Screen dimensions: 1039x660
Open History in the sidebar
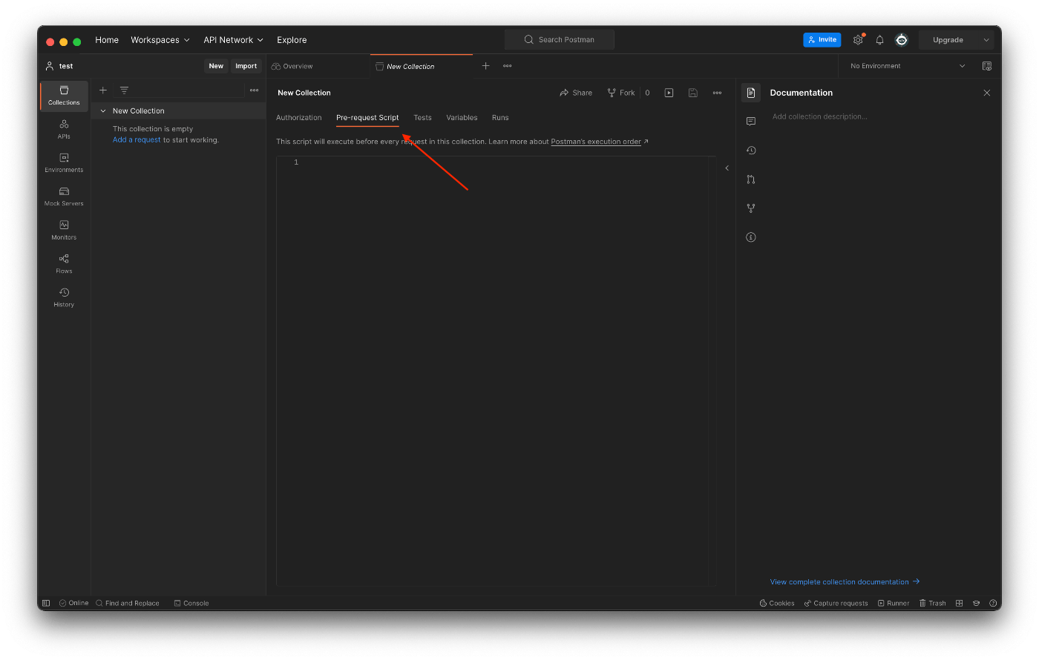point(64,297)
